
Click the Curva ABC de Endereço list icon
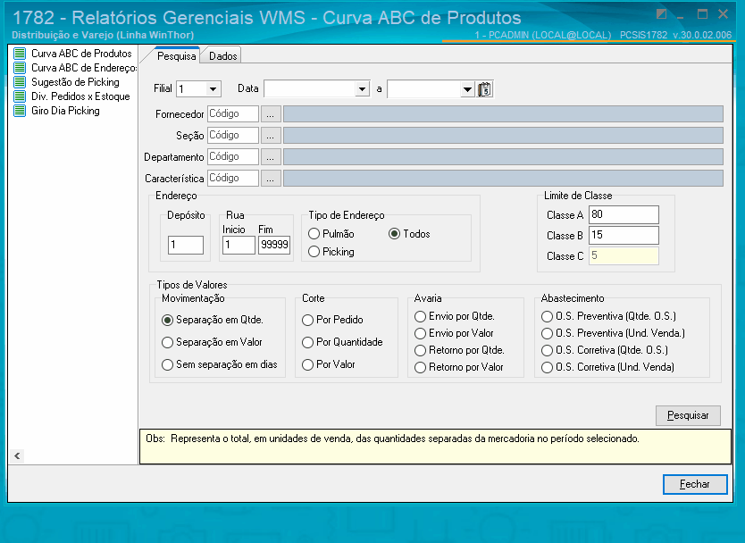click(x=20, y=68)
